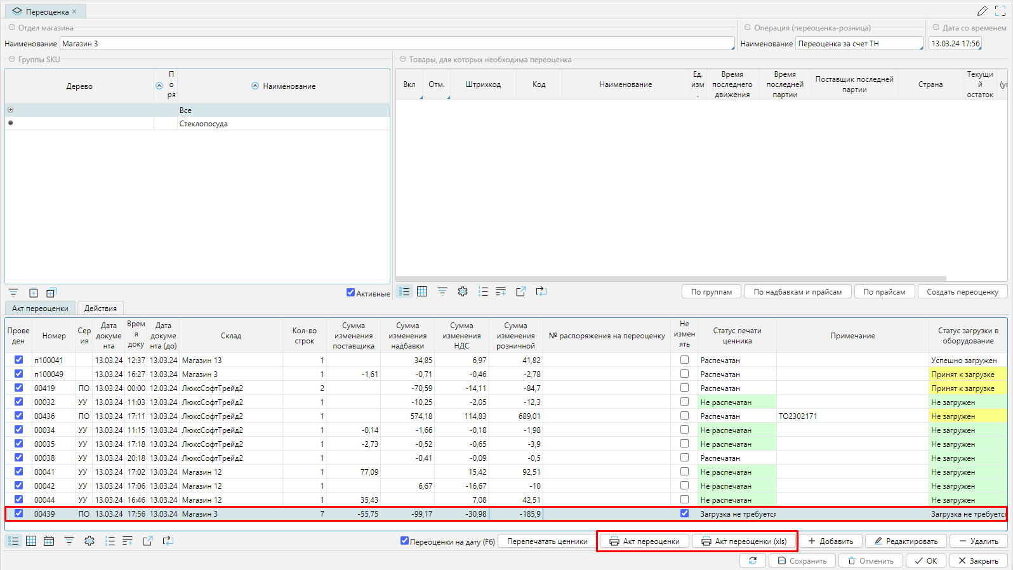Click the refresh icon button near Сохранить

(753, 560)
